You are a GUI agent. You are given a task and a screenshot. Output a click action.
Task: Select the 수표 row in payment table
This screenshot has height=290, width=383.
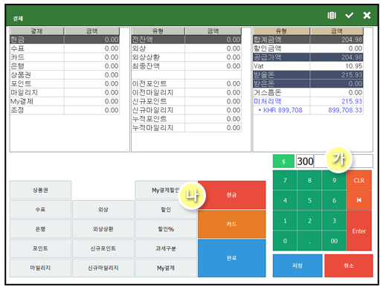pyautogui.click(x=65, y=48)
